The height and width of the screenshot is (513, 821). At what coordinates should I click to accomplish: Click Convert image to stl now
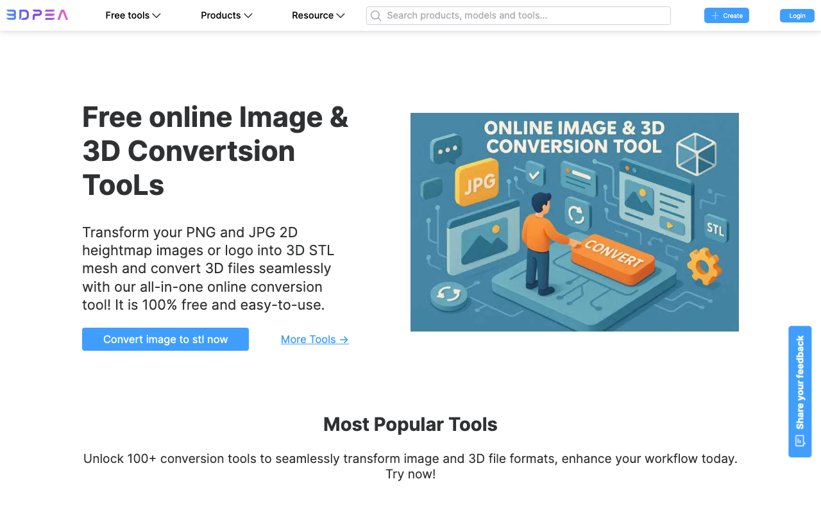tap(165, 339)
